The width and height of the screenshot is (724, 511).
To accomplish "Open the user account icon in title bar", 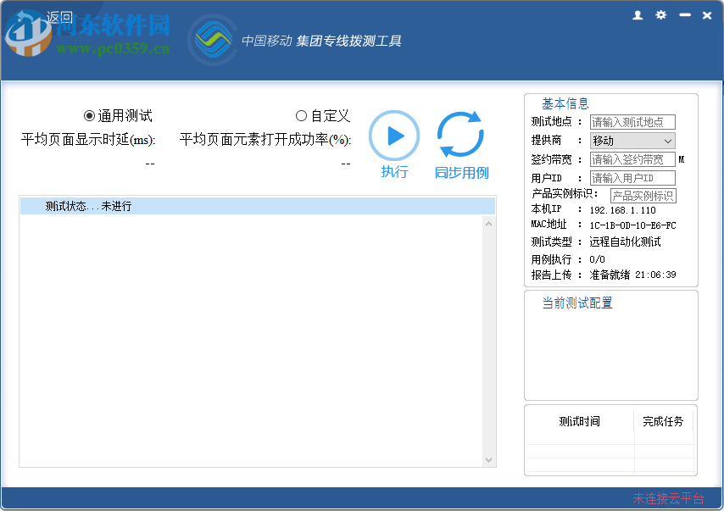I will point(638,15).
